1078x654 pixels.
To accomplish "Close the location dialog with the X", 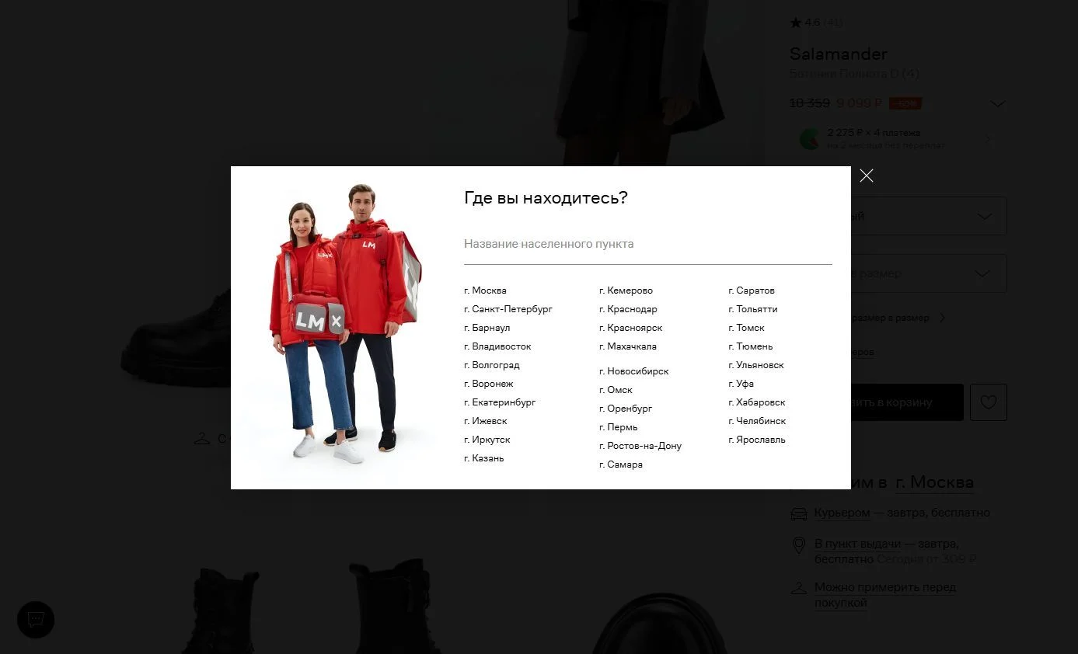I will [x=867, y=176].
